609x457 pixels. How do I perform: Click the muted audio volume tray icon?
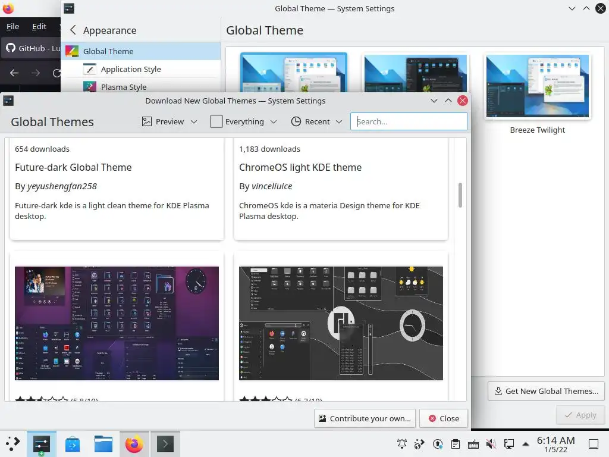(x=491, y=444)
